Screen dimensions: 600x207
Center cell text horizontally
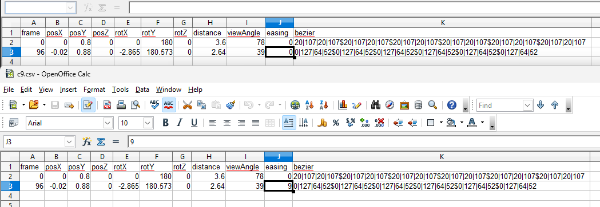click(x=227, y=123)
